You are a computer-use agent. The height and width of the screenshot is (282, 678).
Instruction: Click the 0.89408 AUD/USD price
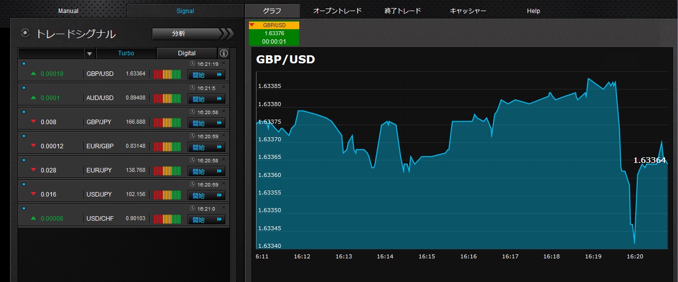pyautogui.click(x=136, y=98)
